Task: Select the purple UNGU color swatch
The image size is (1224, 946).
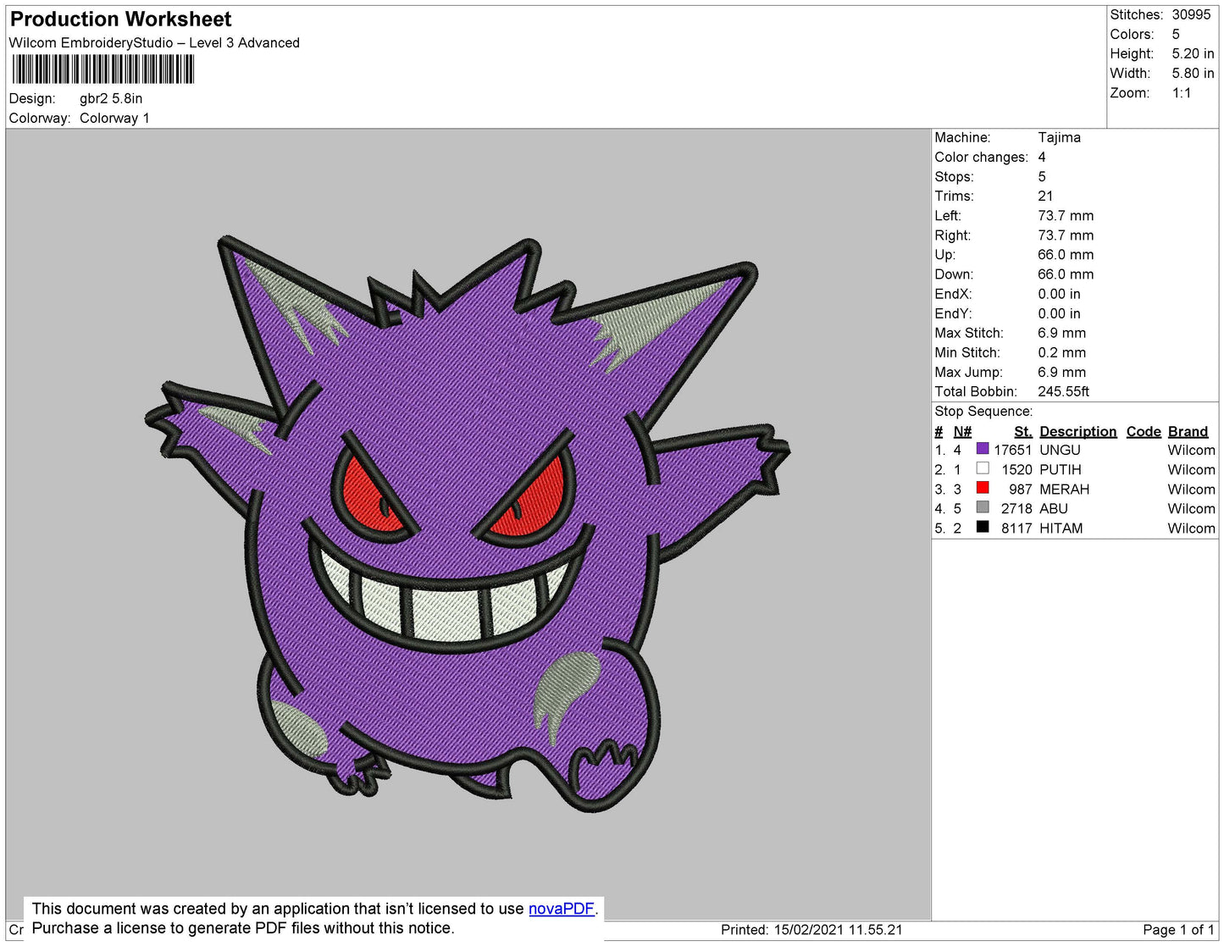Action: point(983,449)
